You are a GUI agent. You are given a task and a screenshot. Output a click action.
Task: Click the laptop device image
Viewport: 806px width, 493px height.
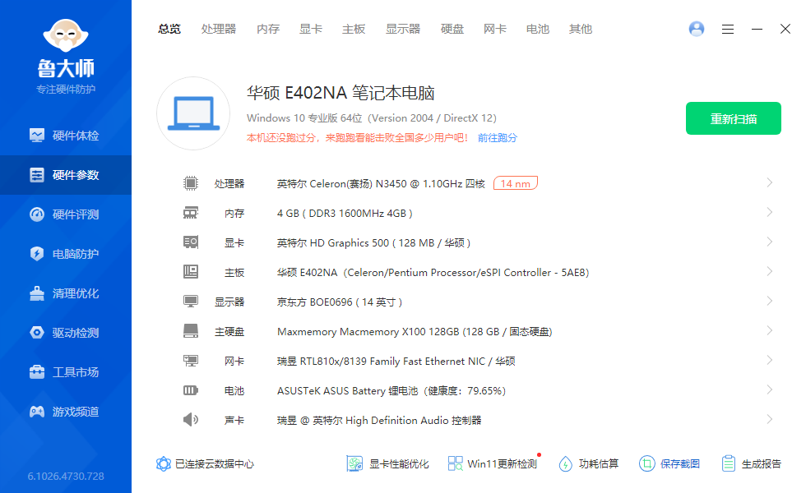pyautogui.click(x=193, y=113)
